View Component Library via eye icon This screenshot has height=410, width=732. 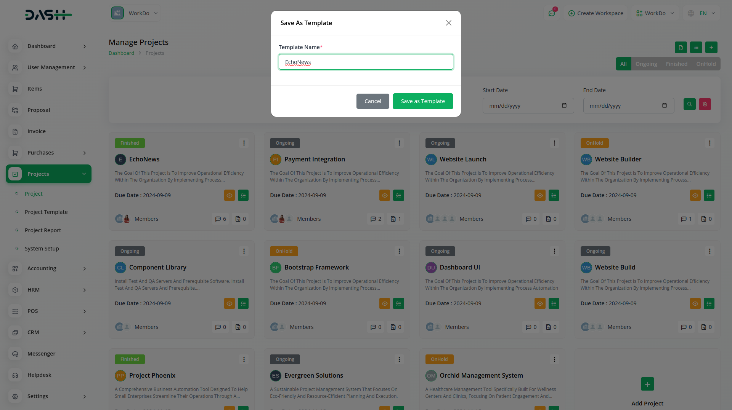(x=230, y=303)
